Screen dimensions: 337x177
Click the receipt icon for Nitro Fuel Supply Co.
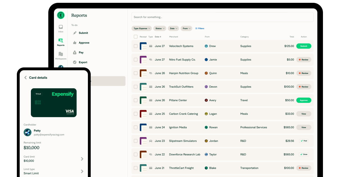(143, 60)
